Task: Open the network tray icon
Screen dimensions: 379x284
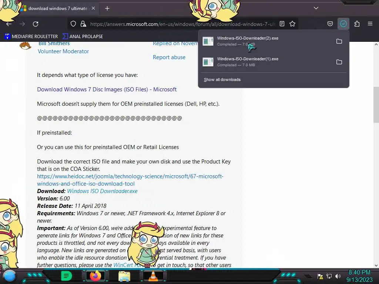Action: pos(329,276)
